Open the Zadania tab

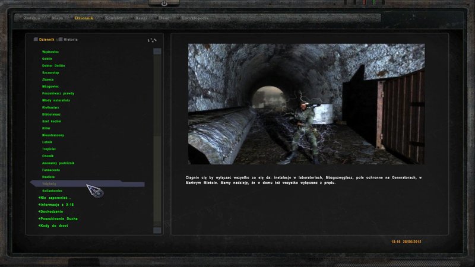click(x=31, y=18)
